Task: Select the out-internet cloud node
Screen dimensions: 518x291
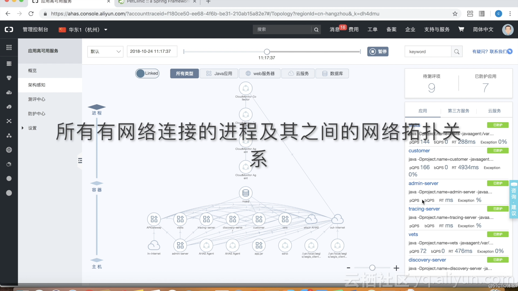Action: 337,219
